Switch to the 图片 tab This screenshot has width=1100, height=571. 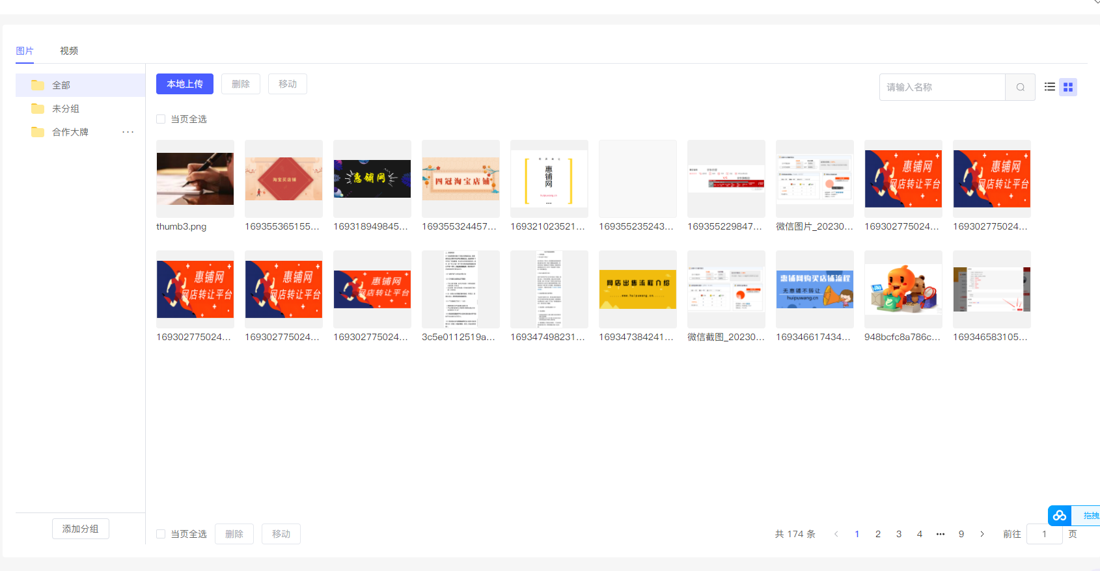25,51
